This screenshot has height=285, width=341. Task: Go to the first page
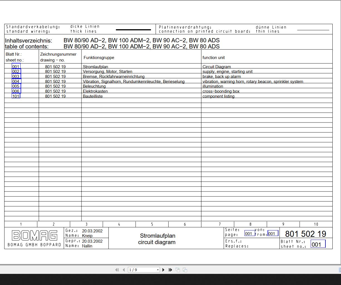click(x=117, y=270)
